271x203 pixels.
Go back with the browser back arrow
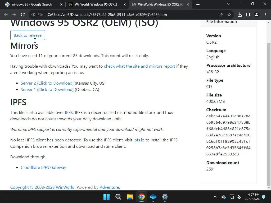(x=6, y=15)
